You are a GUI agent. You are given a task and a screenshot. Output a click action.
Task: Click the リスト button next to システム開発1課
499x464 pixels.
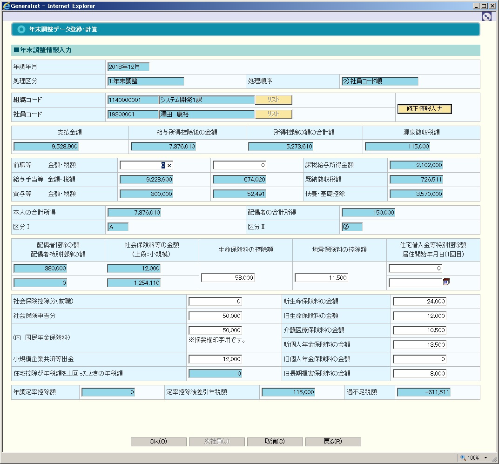pos(273,100)
